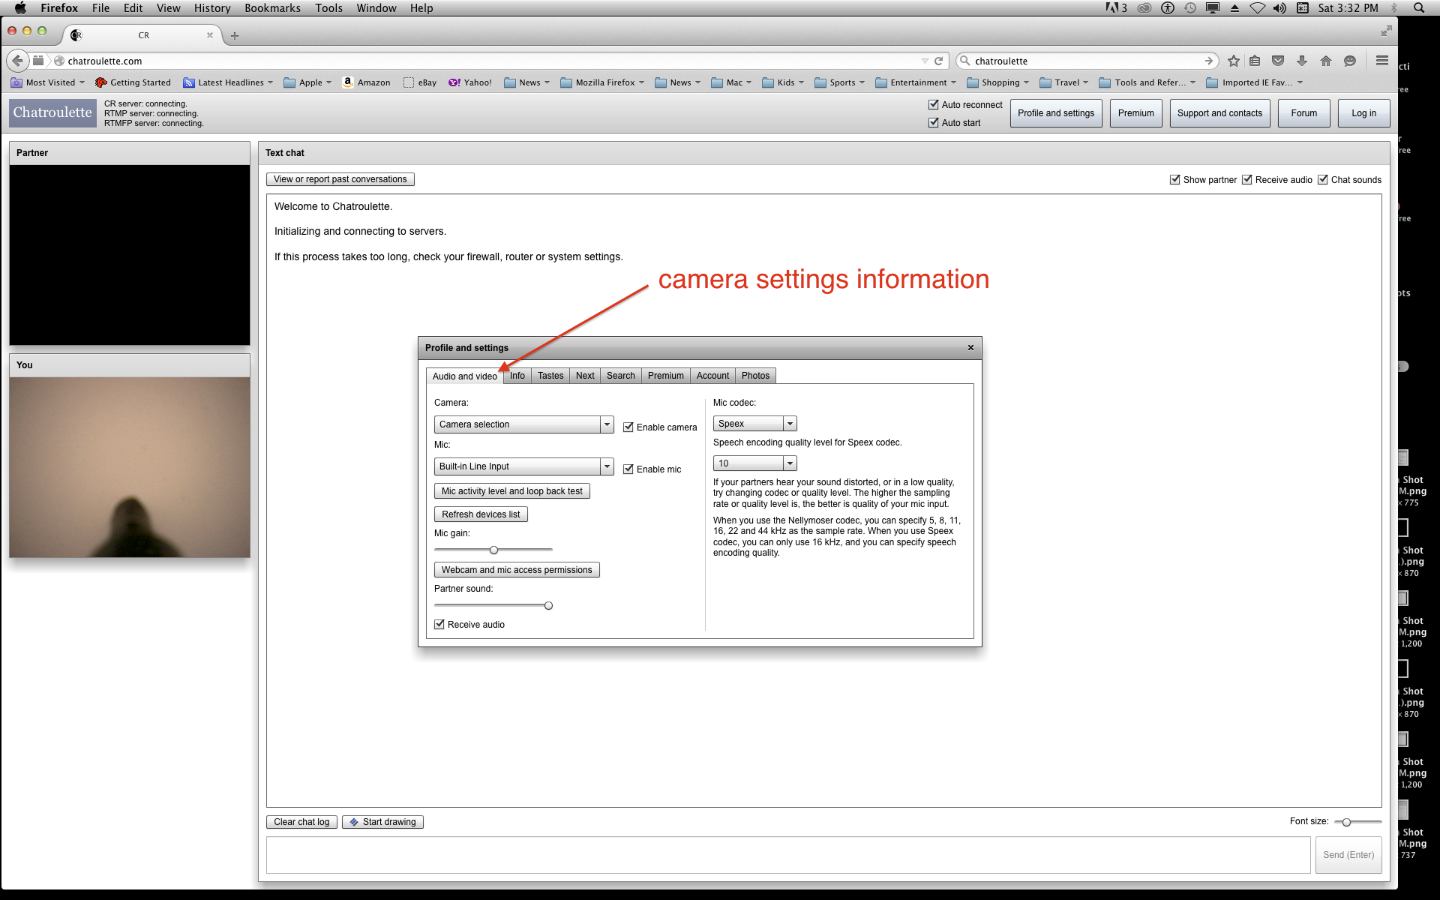The image size is (1440, 900).
Task: Open the Built-in Line Input mic dropdown
Action: (x=523, y=466)
